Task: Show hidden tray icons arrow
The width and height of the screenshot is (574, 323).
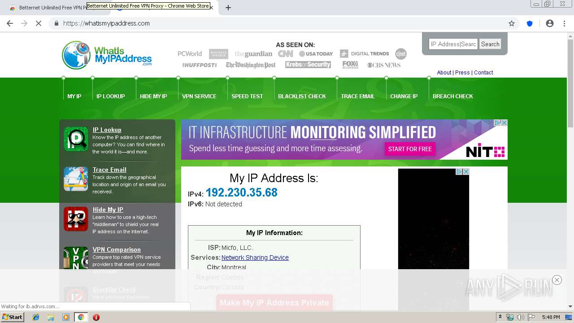Action: [500, 317]
